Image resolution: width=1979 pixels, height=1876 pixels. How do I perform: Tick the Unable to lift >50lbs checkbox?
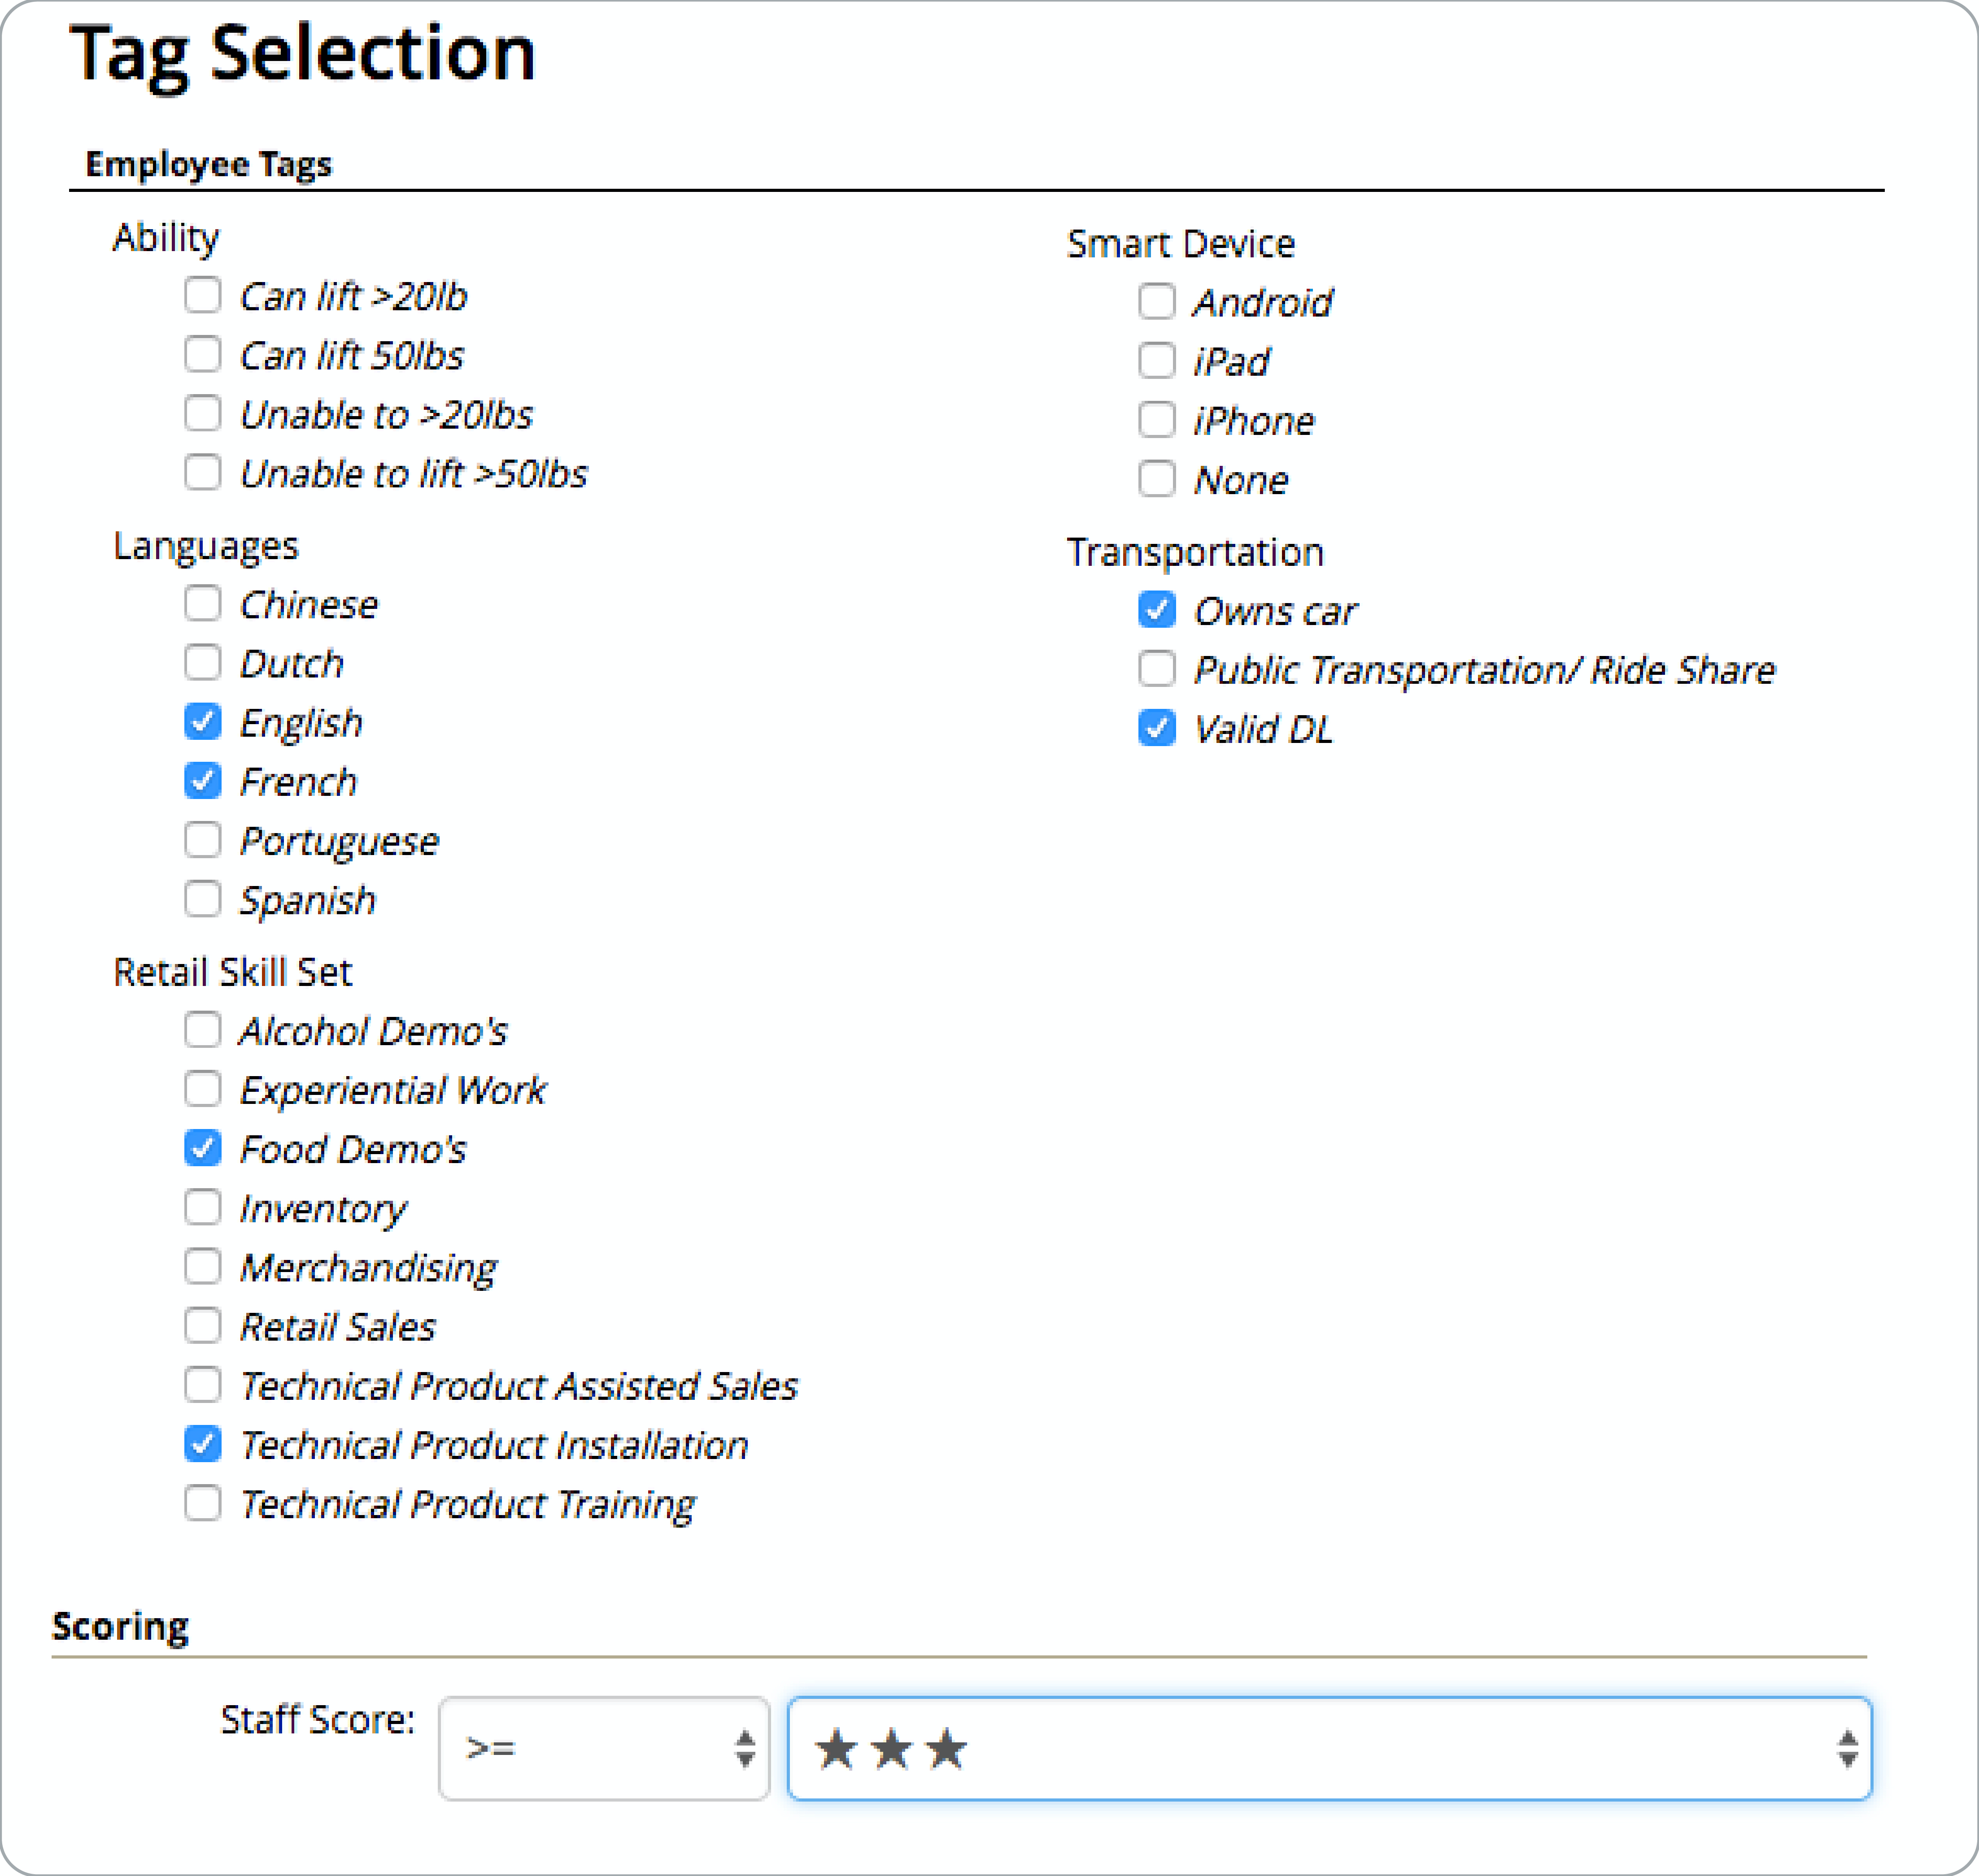[x=203, y=472]
